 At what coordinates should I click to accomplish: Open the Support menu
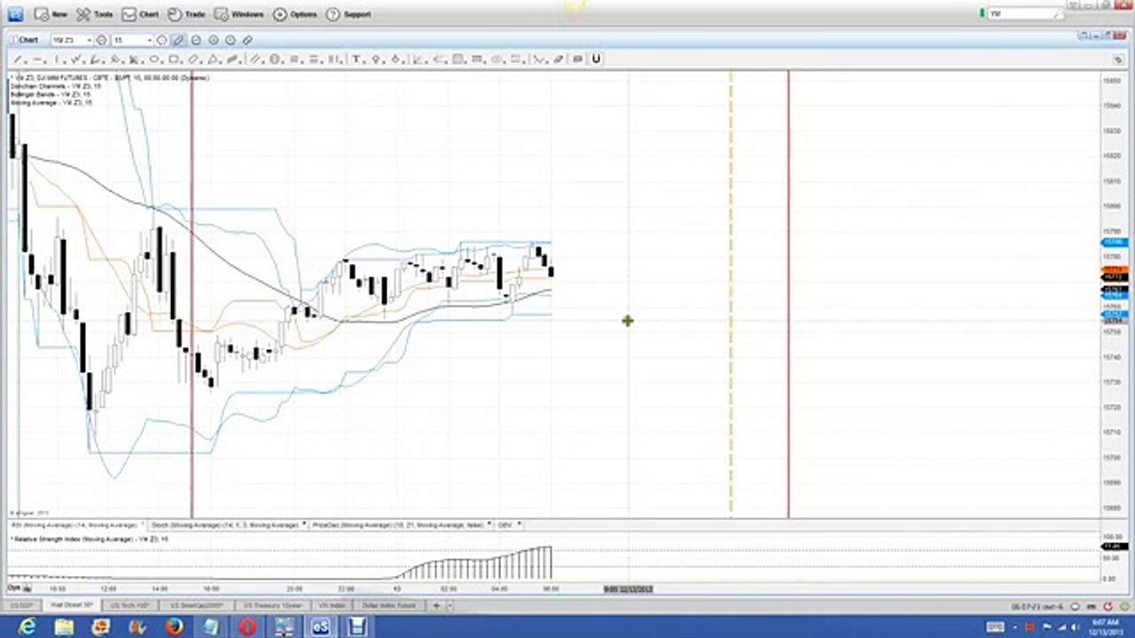(x=348, y=14)
